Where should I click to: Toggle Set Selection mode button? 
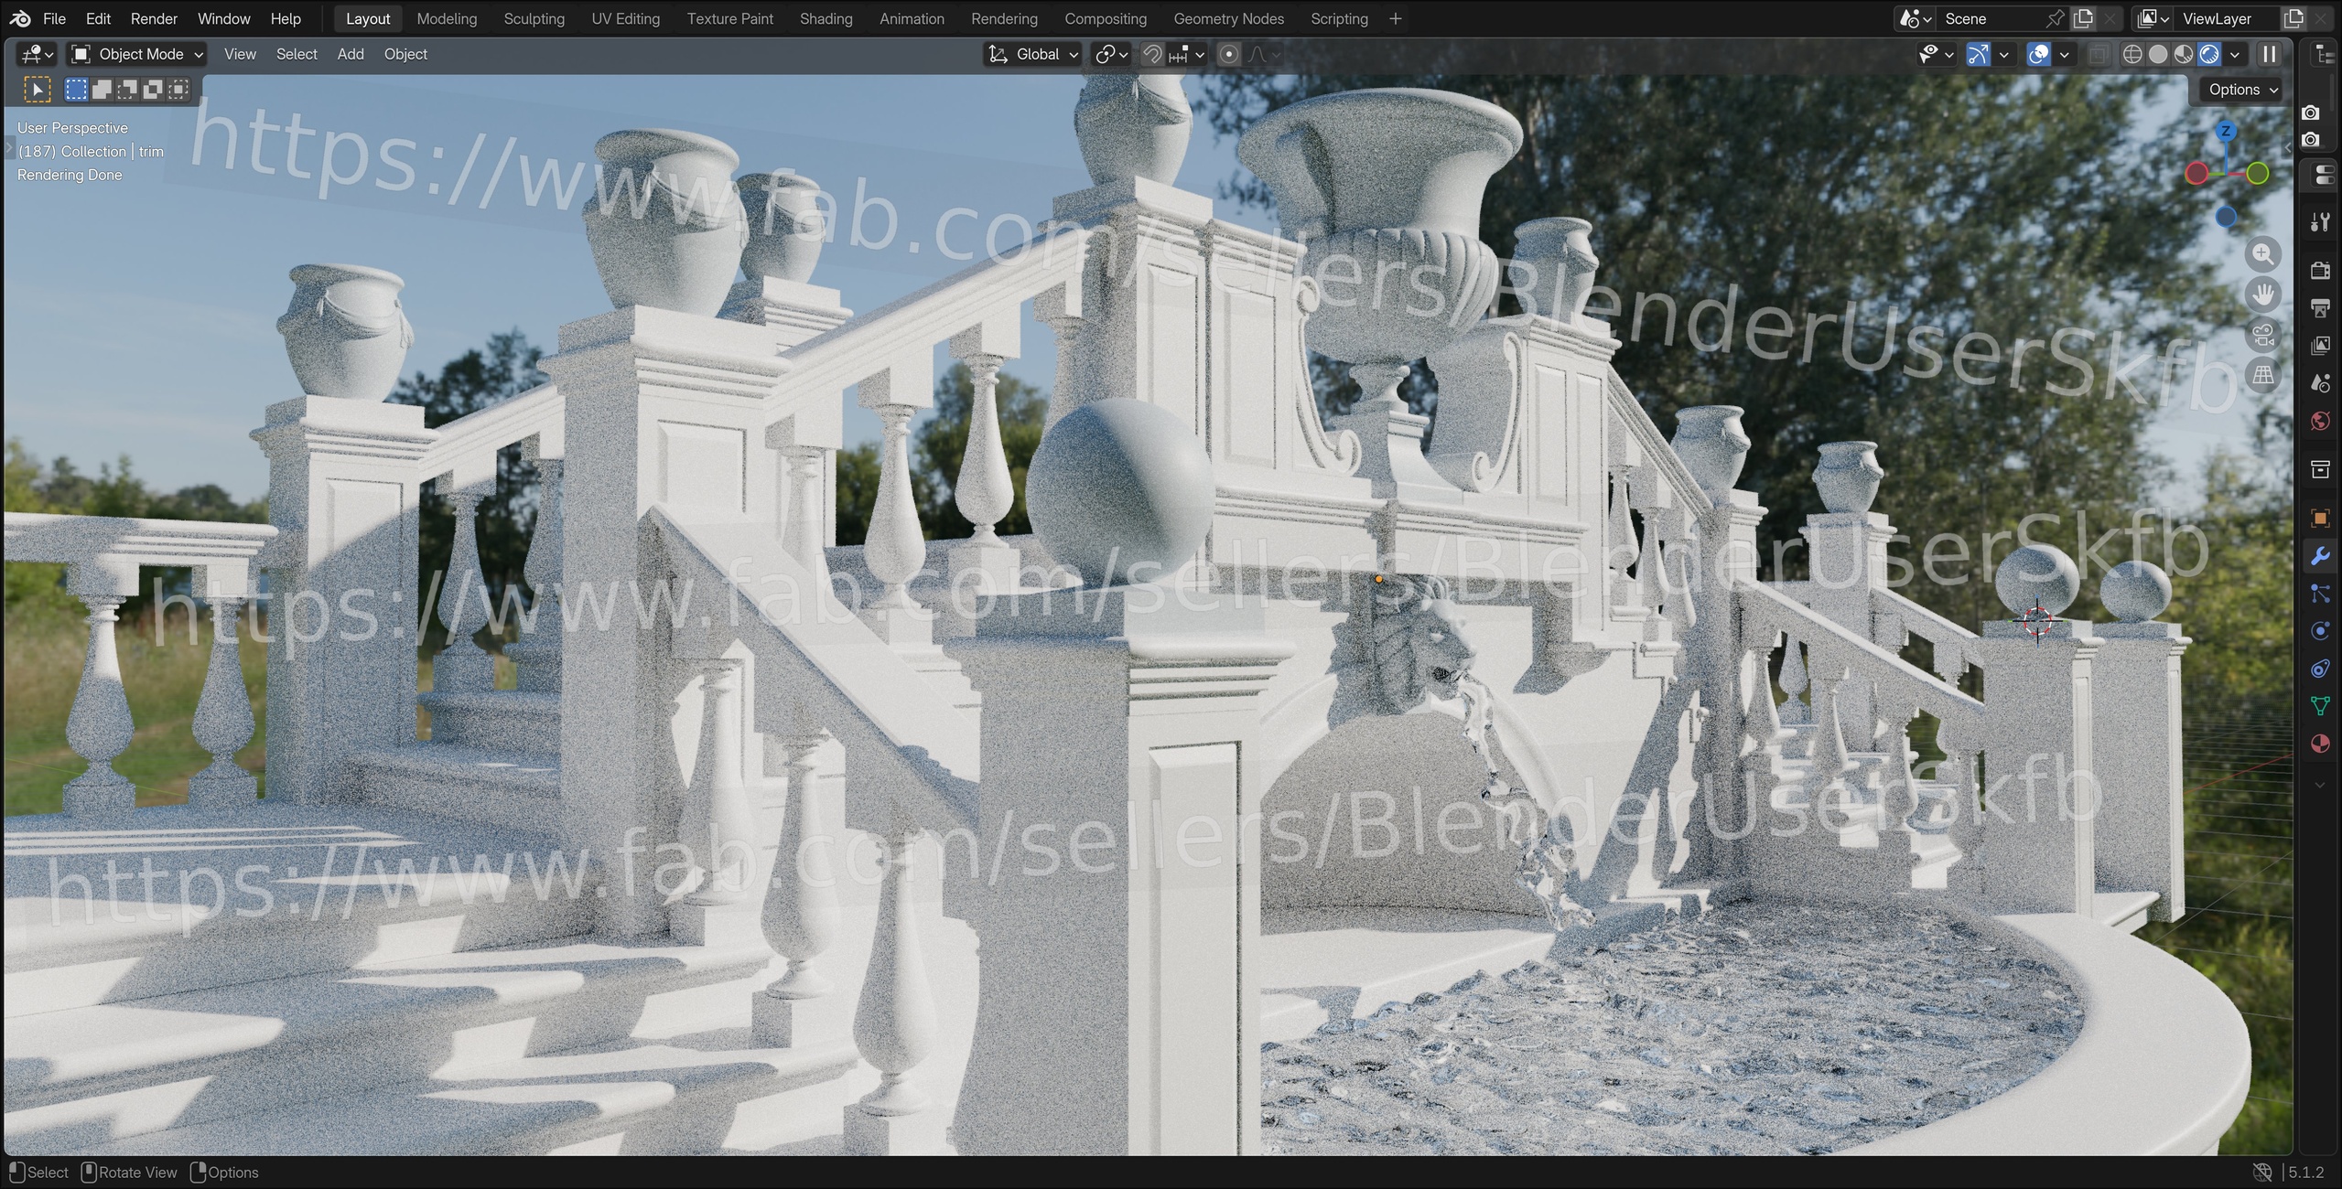click(x=76, y=90)
